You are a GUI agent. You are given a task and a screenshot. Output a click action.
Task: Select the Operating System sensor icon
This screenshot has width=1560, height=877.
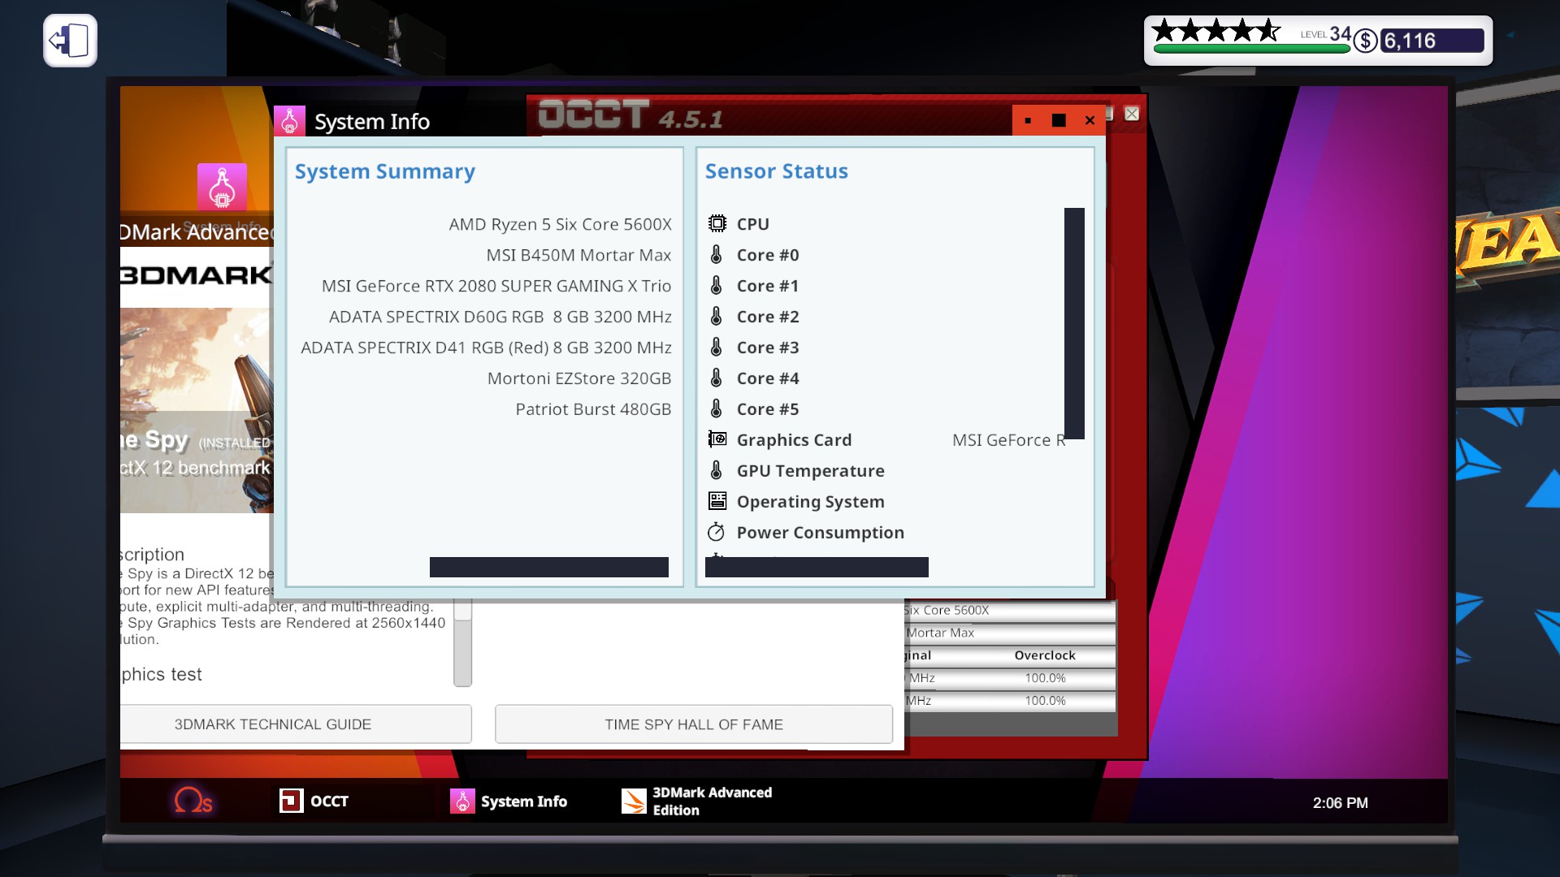pos(717,501)
